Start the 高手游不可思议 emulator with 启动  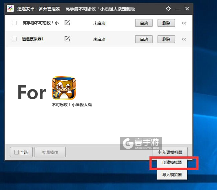pos(144,23)
